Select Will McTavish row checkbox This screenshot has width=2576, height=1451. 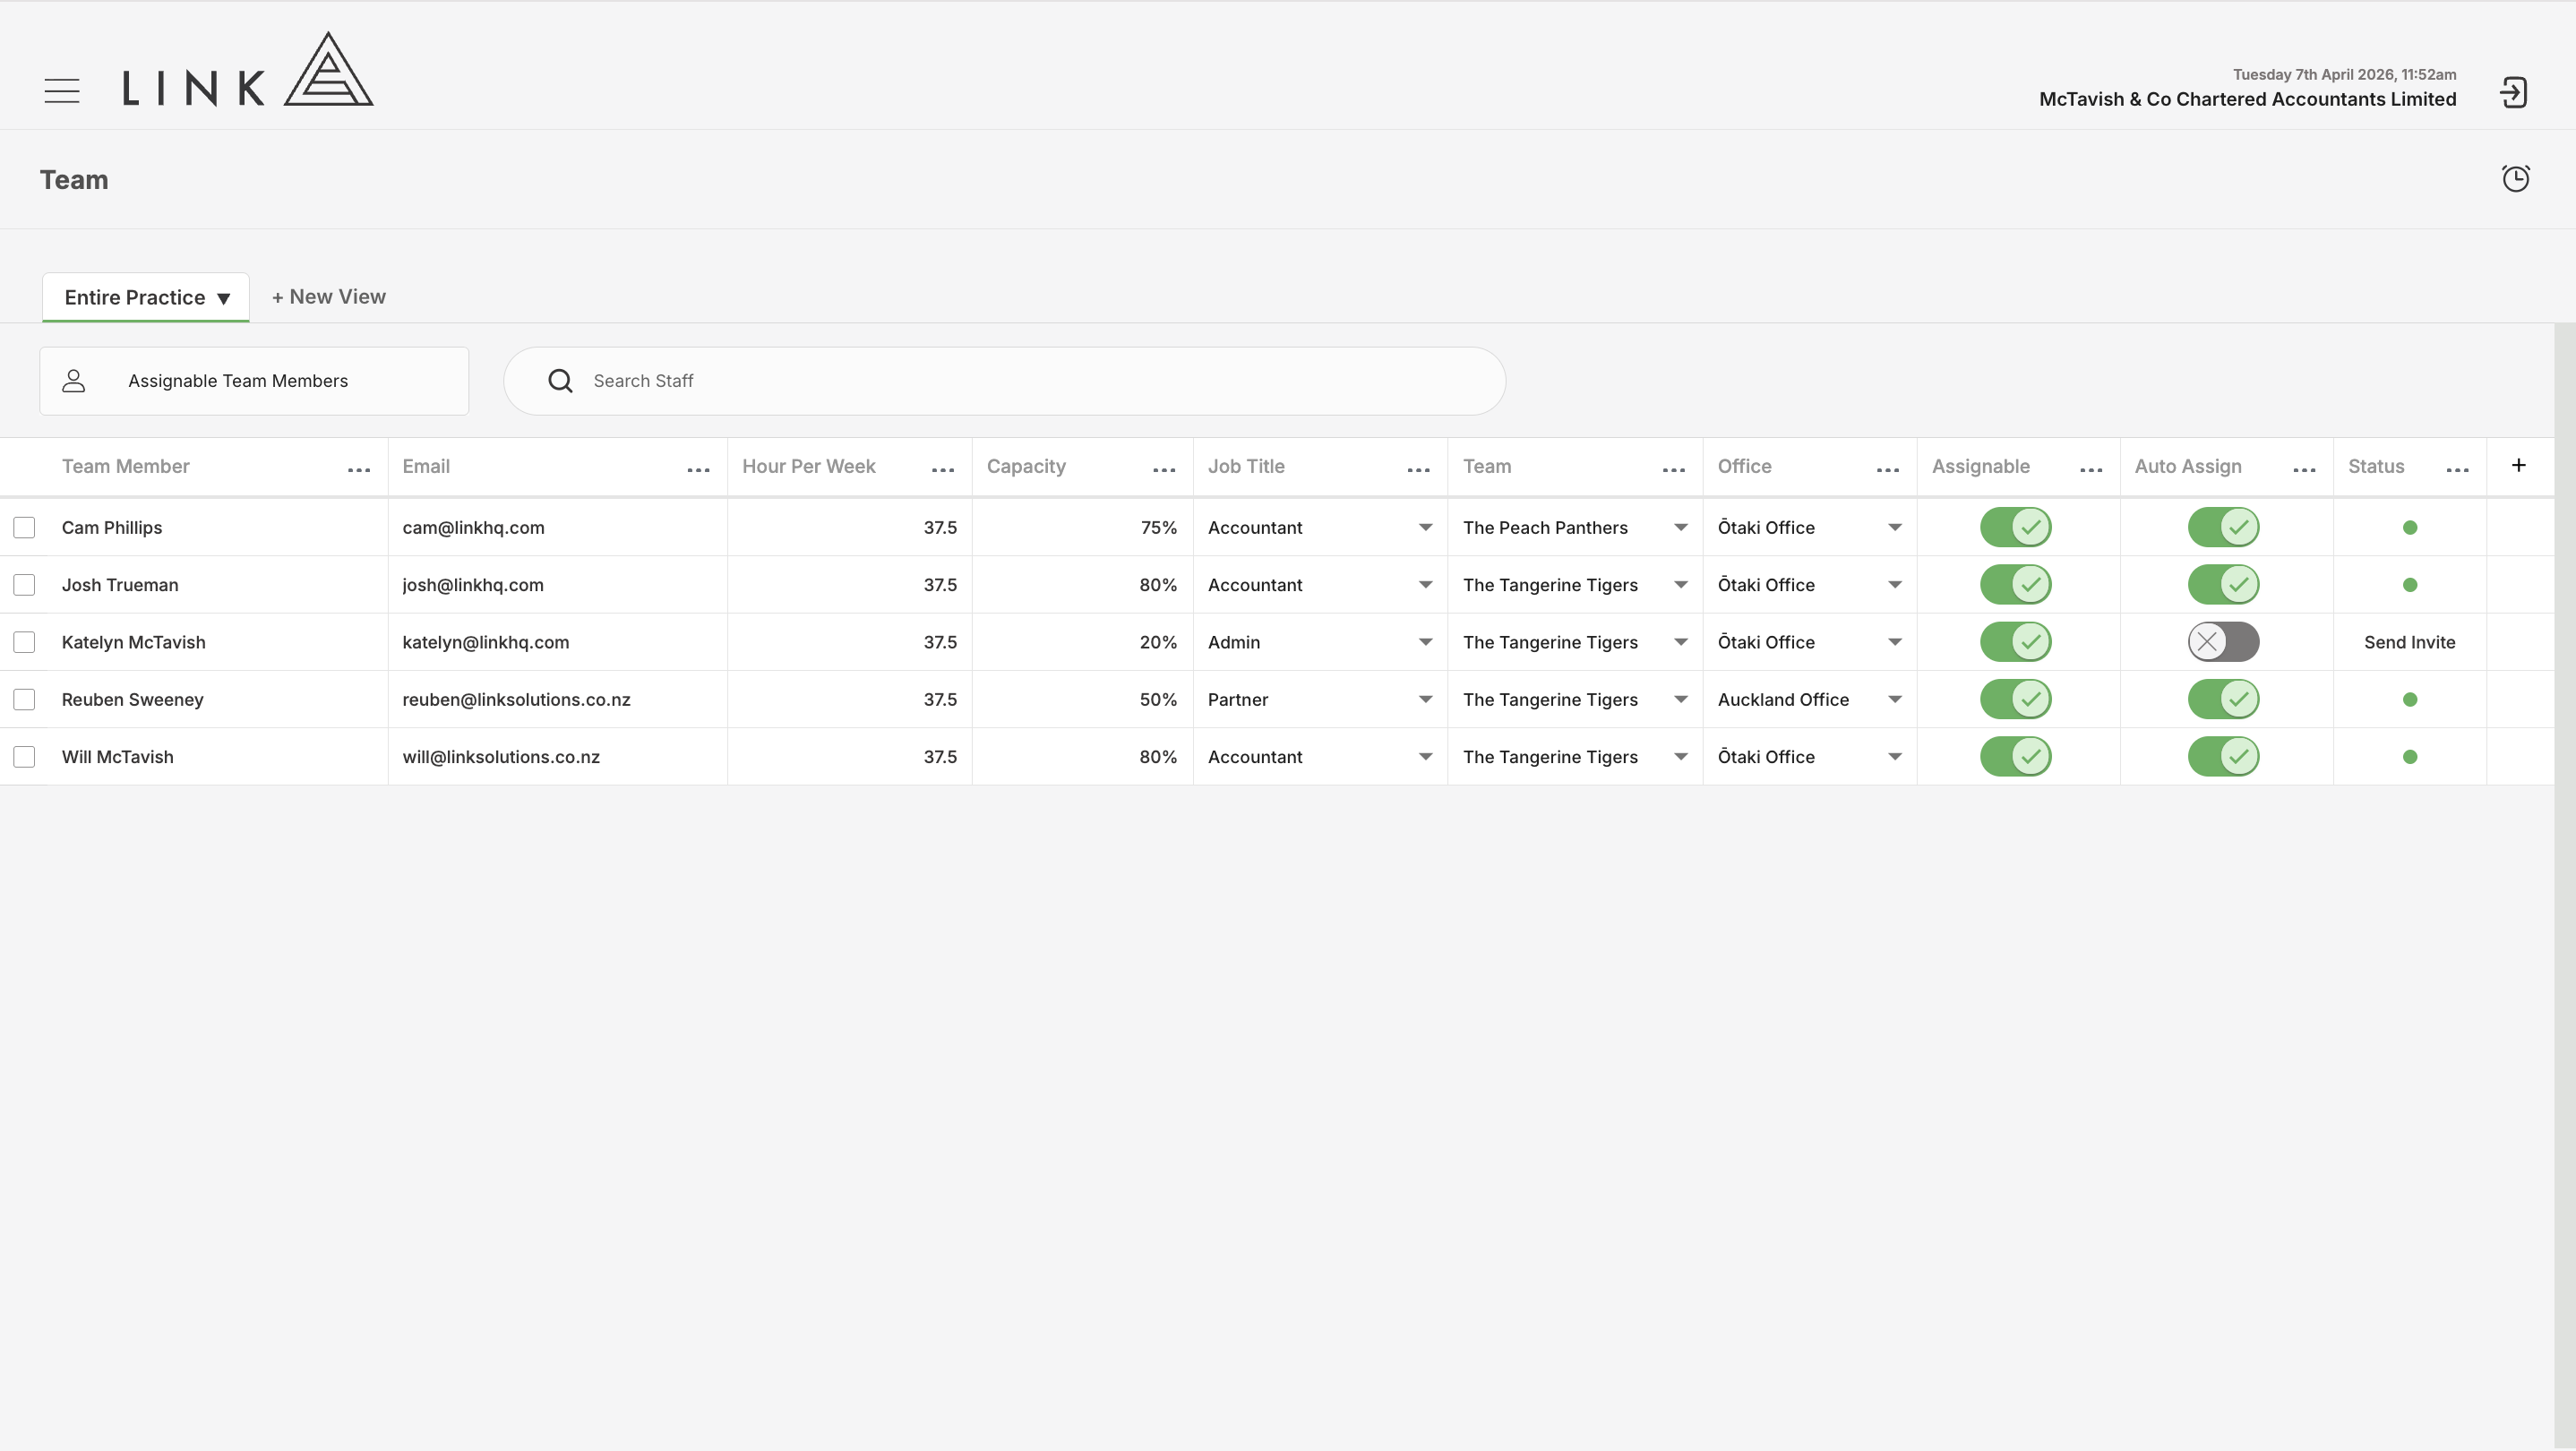(x=24, y=757)
